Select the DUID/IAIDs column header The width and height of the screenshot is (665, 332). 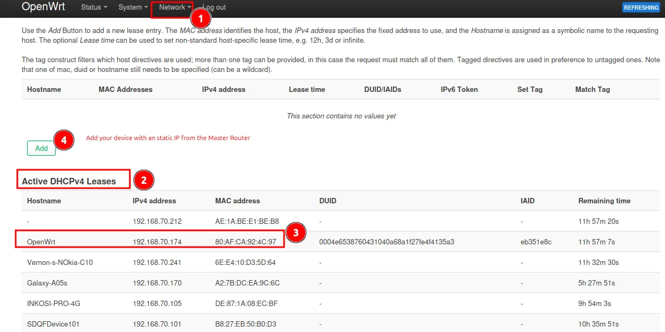coord(383,89)
